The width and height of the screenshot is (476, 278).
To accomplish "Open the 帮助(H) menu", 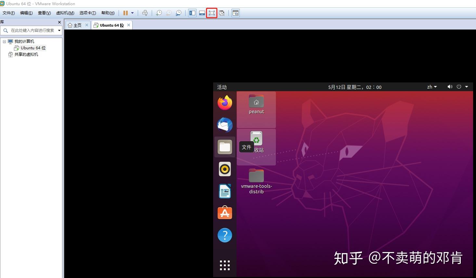I will 108,13.
